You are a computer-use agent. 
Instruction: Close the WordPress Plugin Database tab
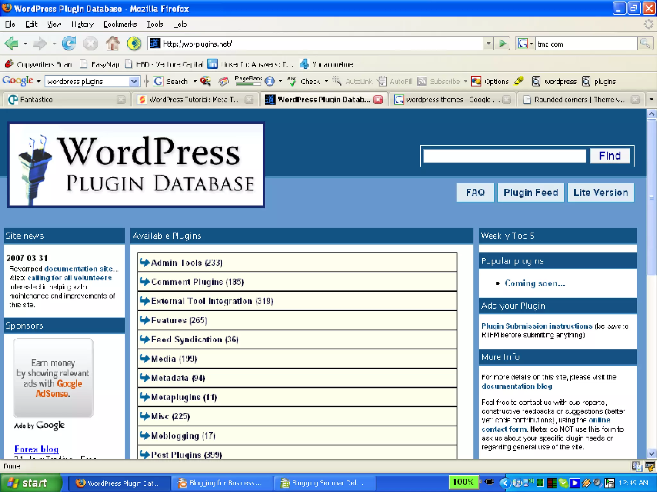(x=379, y=100)
